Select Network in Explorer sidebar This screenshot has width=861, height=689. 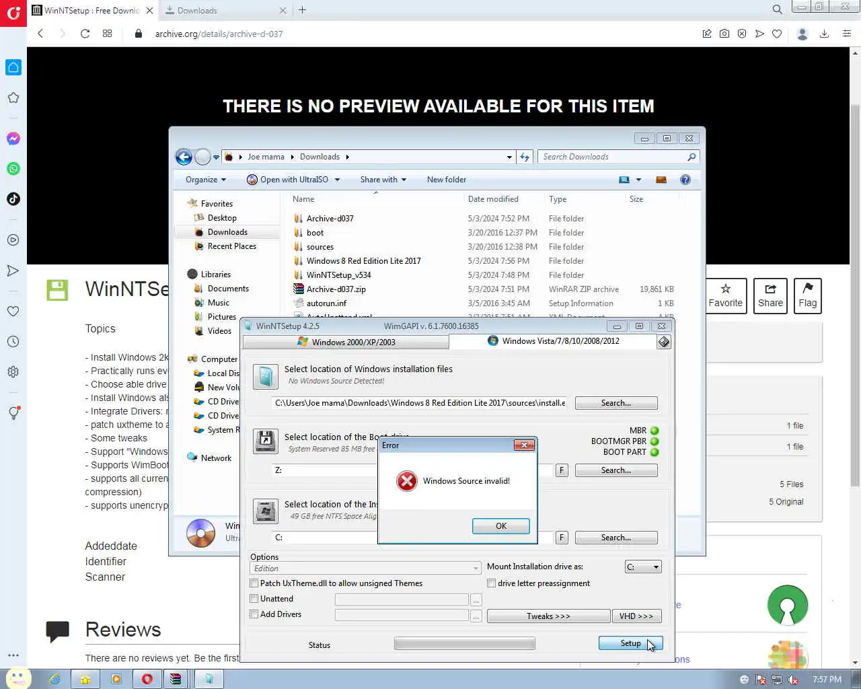[216, 458]
